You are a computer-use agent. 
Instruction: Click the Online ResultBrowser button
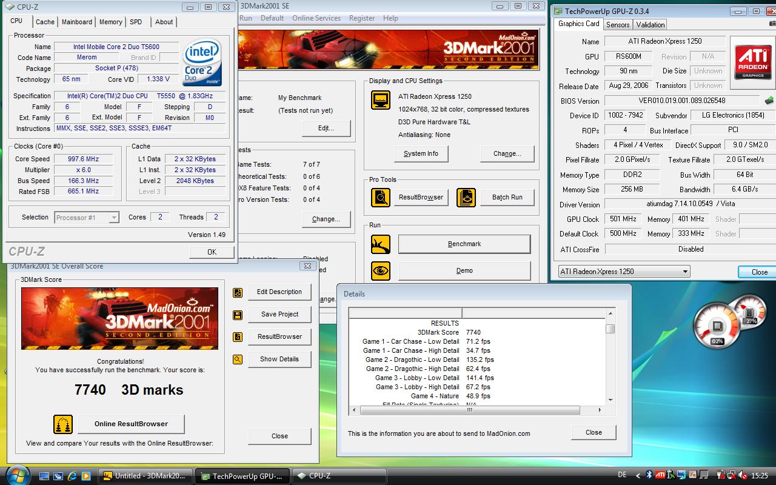click(x=131, y=424)
